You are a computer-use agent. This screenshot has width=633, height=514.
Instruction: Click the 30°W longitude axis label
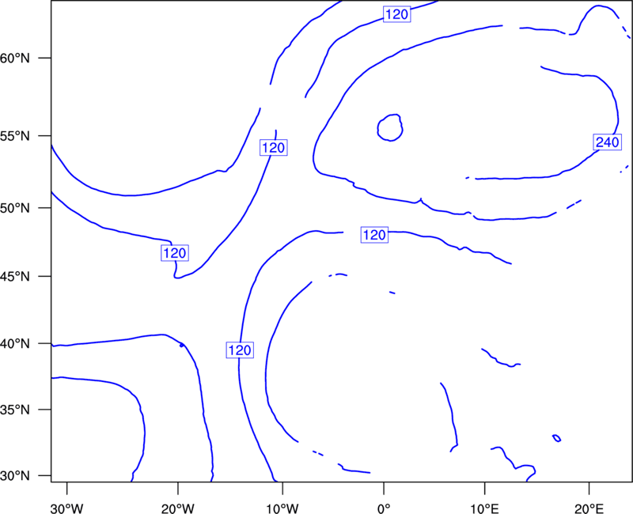tap(67, 508)
